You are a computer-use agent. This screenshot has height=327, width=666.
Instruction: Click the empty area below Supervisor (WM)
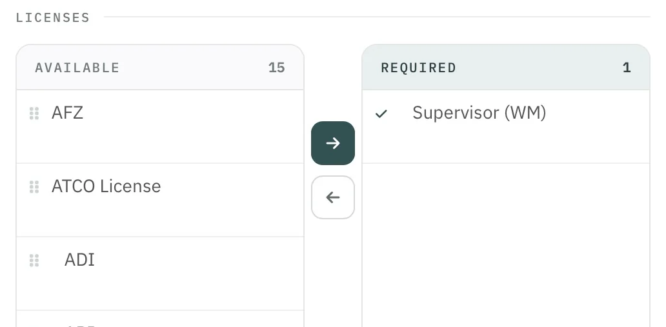point(506,245)
